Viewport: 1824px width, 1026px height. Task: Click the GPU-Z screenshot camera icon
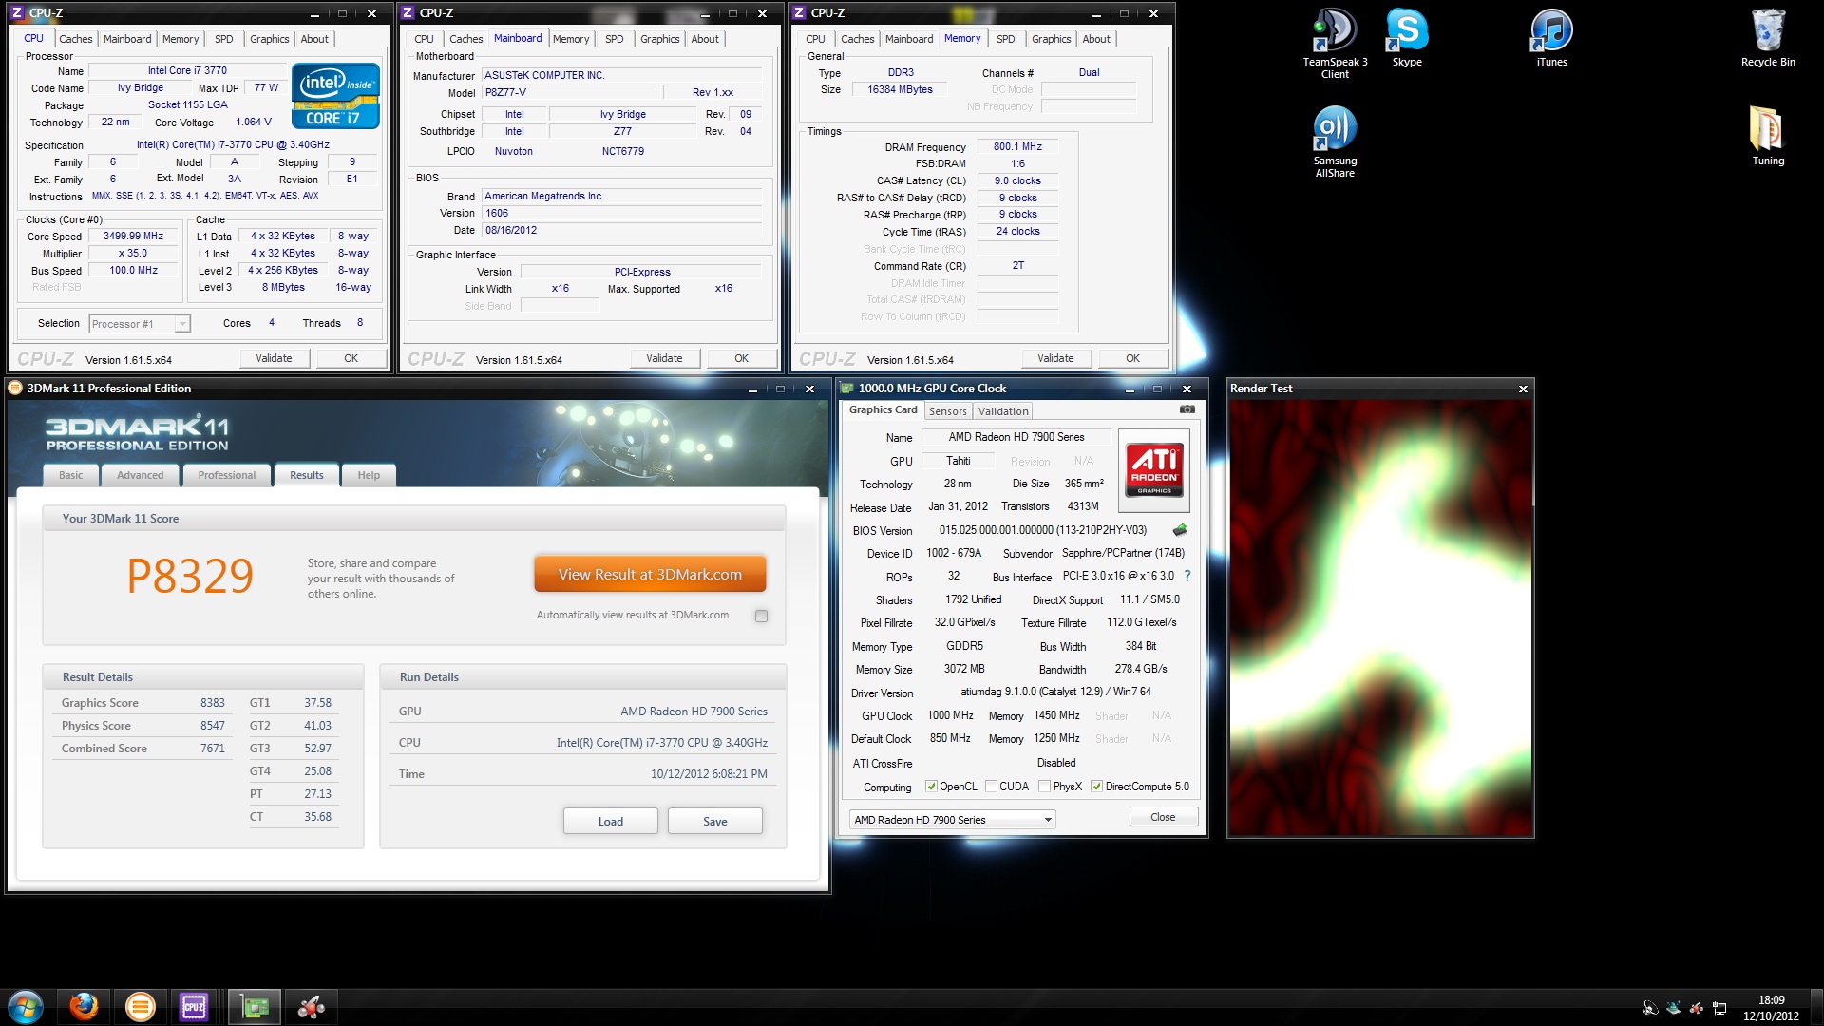1187,409
